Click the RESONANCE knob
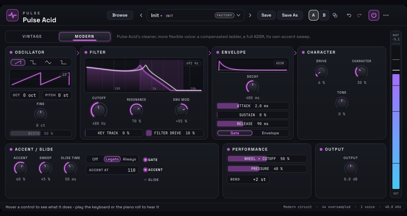 coord(136,110)
